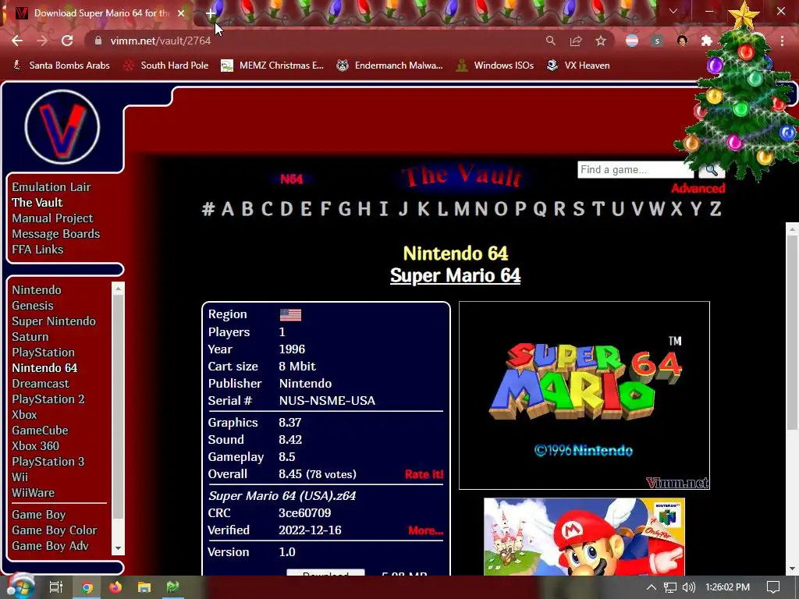Browse games under the # symbol

pyautogui.click(x=208, y=209)
